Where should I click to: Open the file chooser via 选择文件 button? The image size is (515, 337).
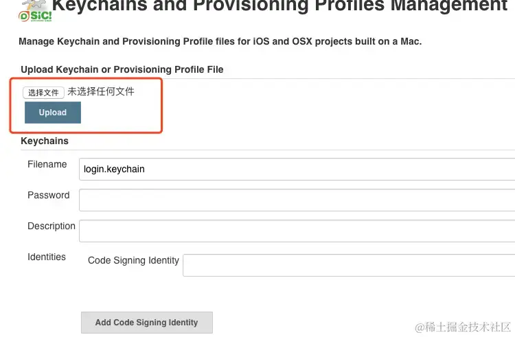tap(43, 92)
